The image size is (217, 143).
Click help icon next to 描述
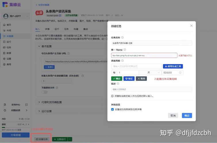coord(118,84)
